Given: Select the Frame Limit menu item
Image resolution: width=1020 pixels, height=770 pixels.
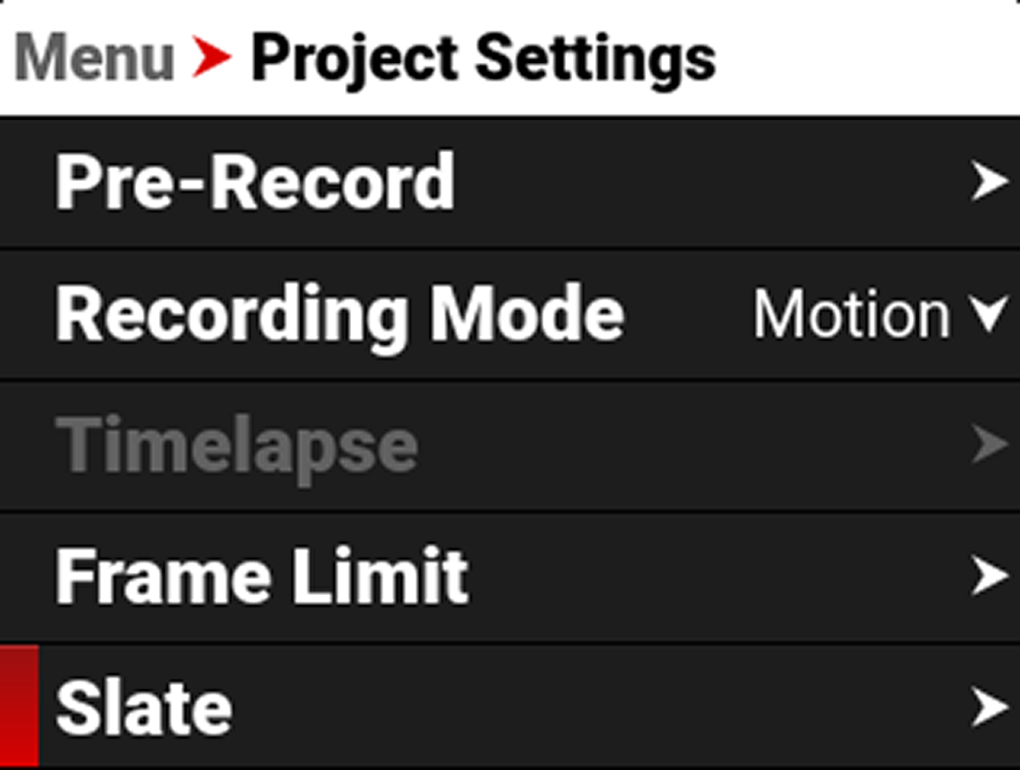Looking at the screenshot, I should click(x=262, y=577).
